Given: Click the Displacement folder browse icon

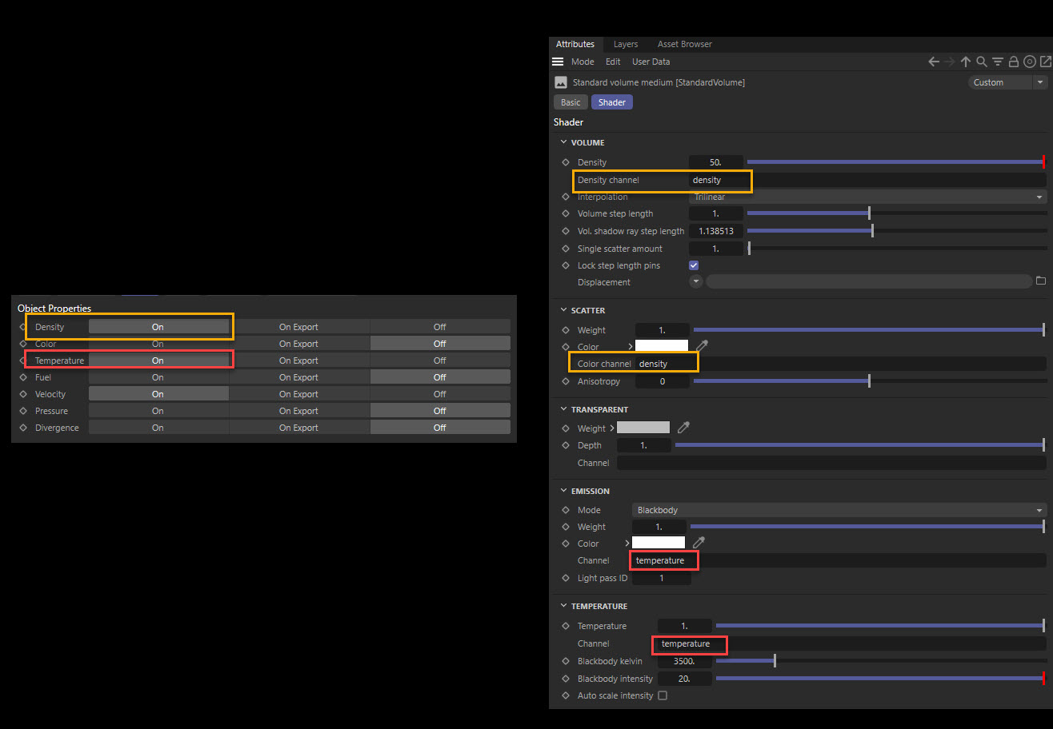Looking at the screenshot, I should pyautogui.click(x=1041, y=281).
